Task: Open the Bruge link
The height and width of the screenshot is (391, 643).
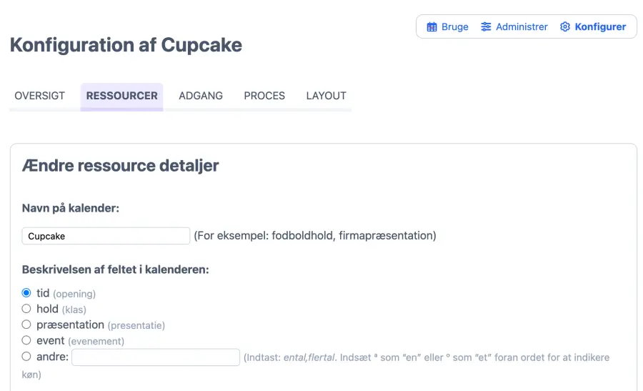Action: (454, 27)
